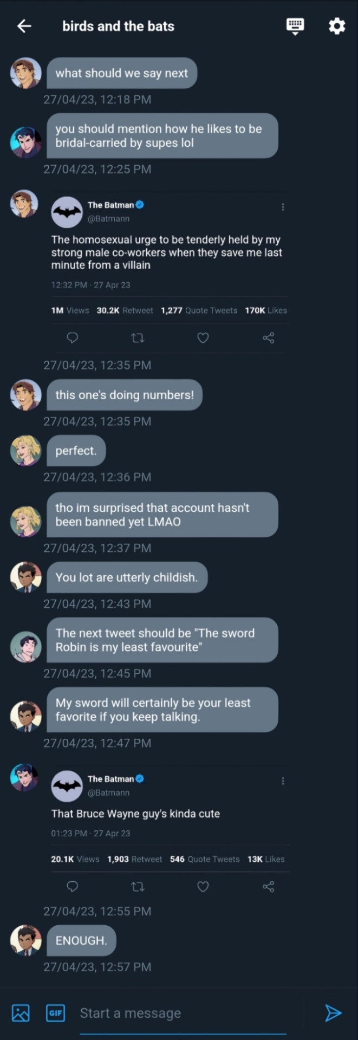Reply to the homosexual urge tweet
Viewport: 358px width, 1040px height.
click(73, 338)
